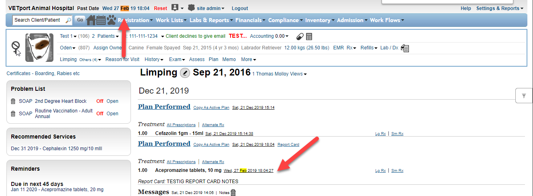
Task: Open the Work Lists menu
Action: [x=172, y=20]
